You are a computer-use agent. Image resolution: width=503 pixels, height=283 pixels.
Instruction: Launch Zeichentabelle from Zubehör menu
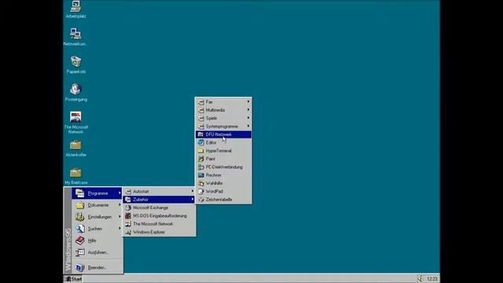point(223,199)
